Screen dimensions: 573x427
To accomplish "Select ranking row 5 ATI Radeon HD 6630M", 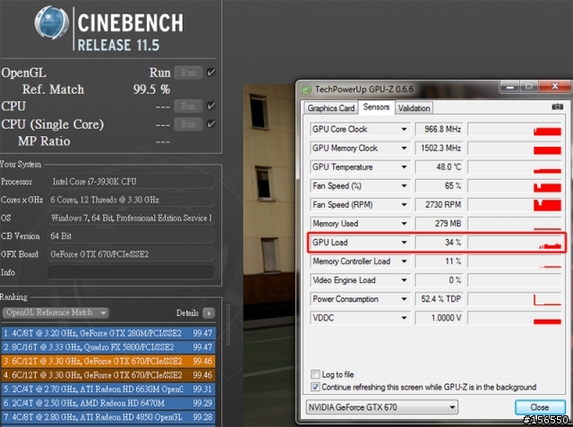I will (108, 389).
